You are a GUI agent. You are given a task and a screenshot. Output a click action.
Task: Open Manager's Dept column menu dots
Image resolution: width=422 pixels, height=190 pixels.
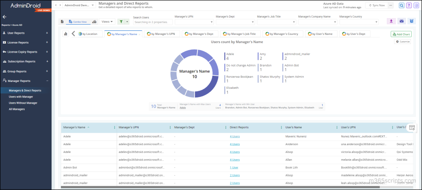point(225,127)
